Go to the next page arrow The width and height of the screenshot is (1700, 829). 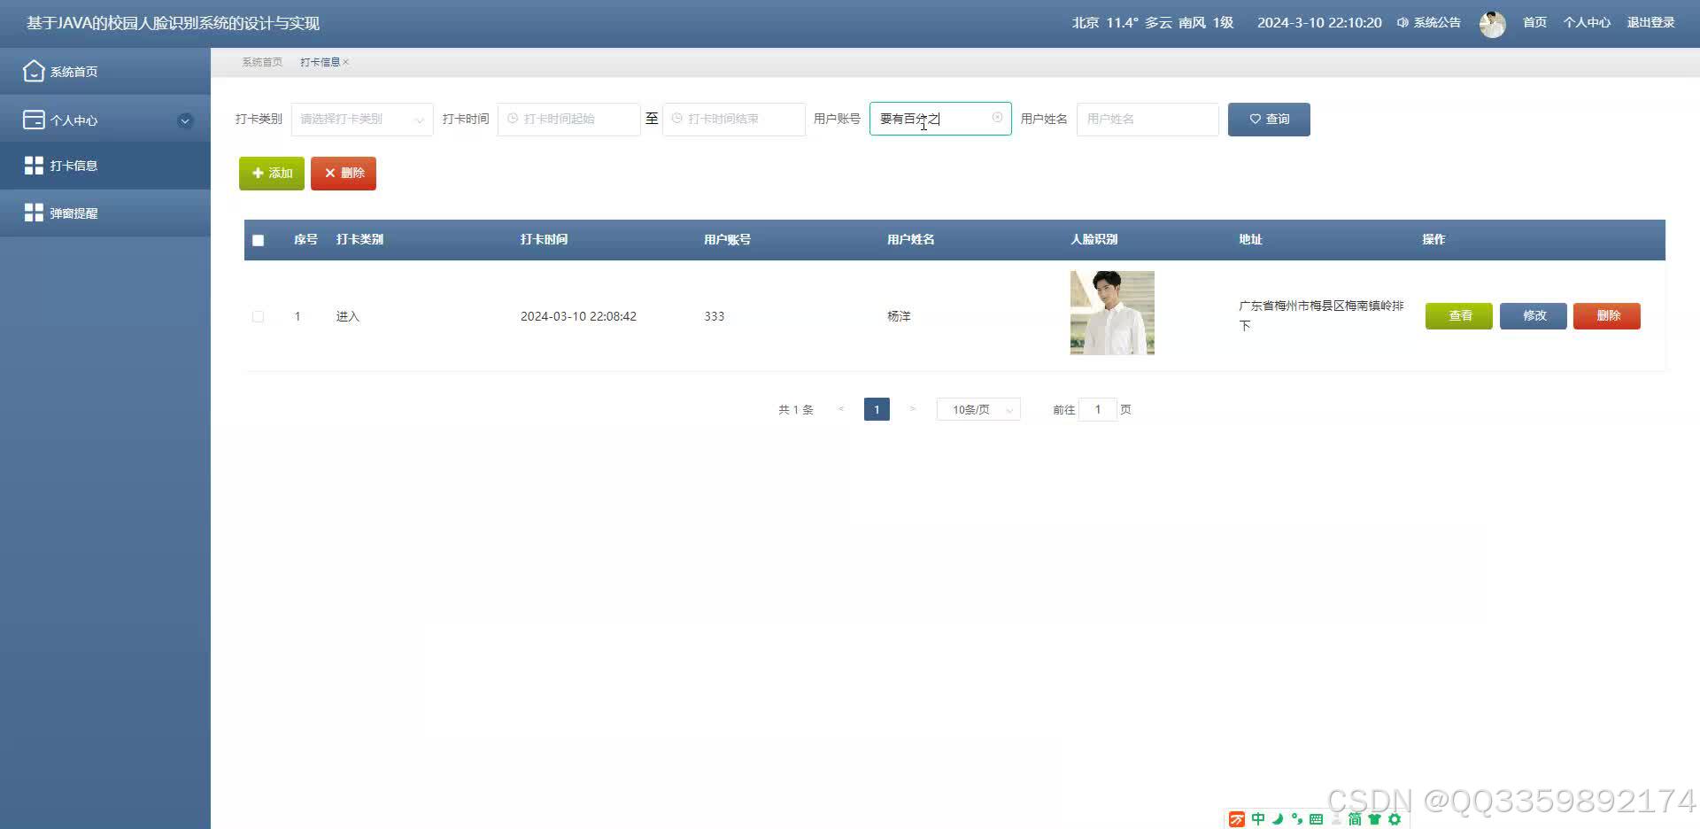pyautogui.click(x=912, y=409)
